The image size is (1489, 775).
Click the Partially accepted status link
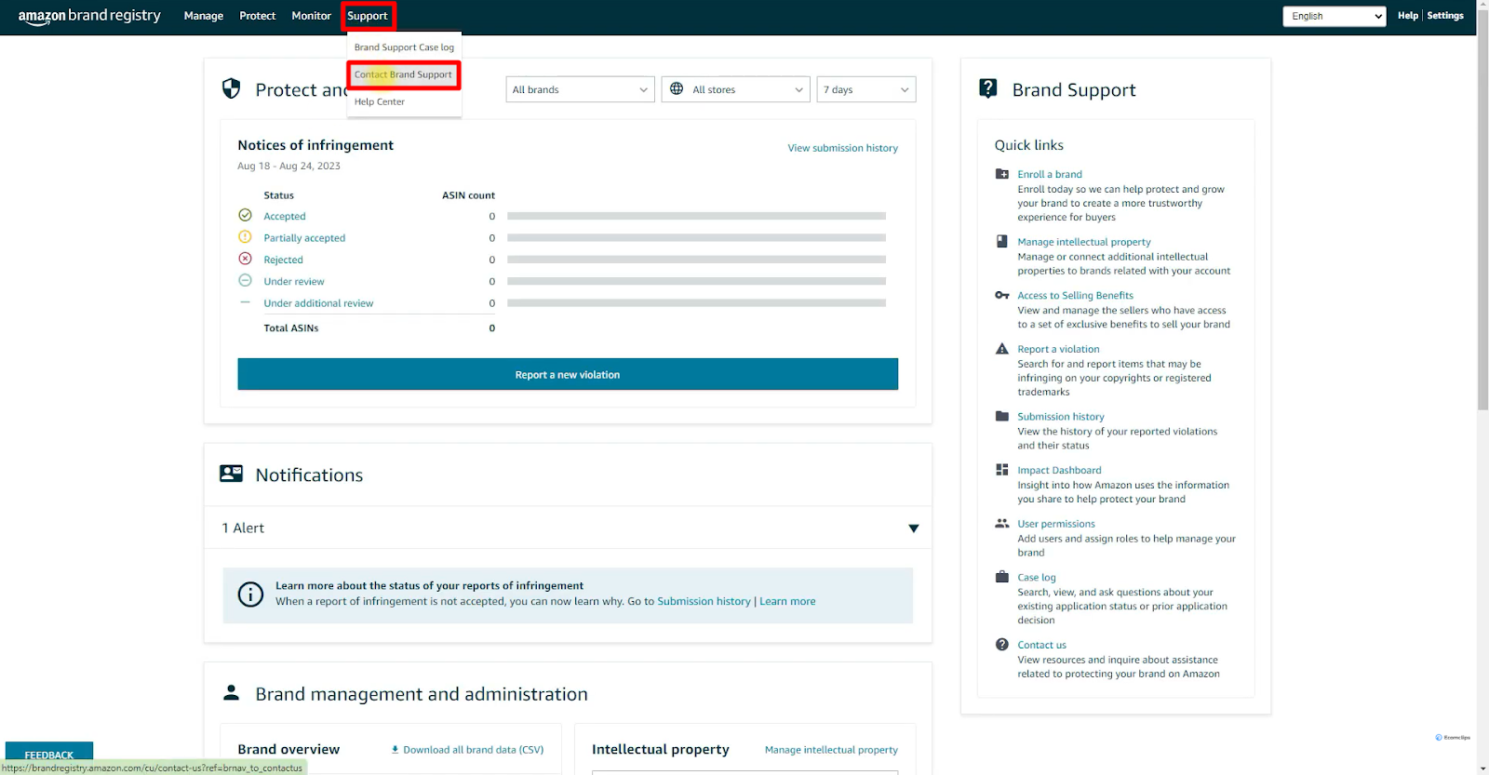pos(304,238)
